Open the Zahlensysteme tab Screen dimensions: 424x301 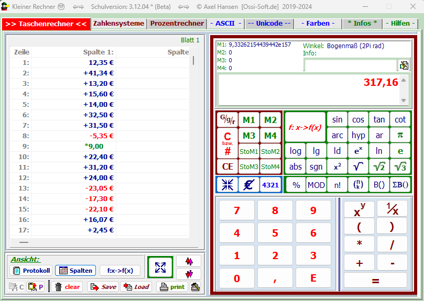[118, 24]
